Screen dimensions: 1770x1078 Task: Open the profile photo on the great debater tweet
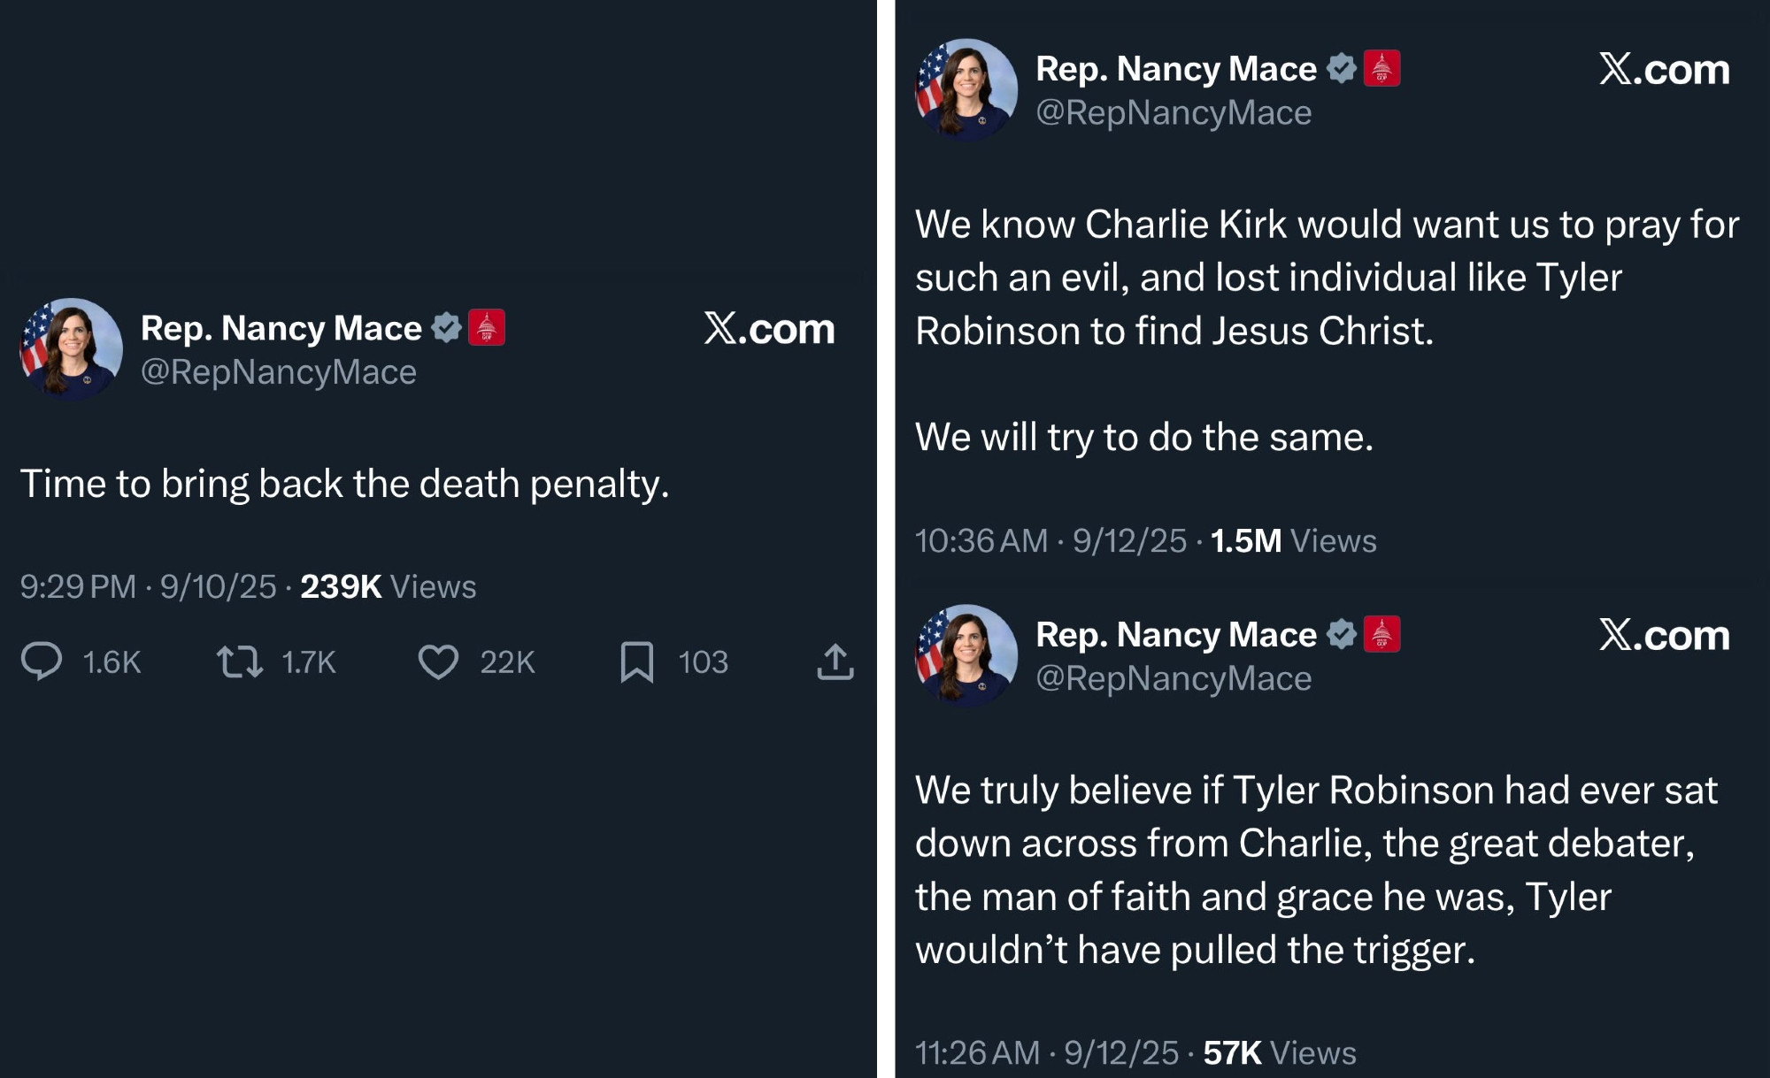coord(966,655)
